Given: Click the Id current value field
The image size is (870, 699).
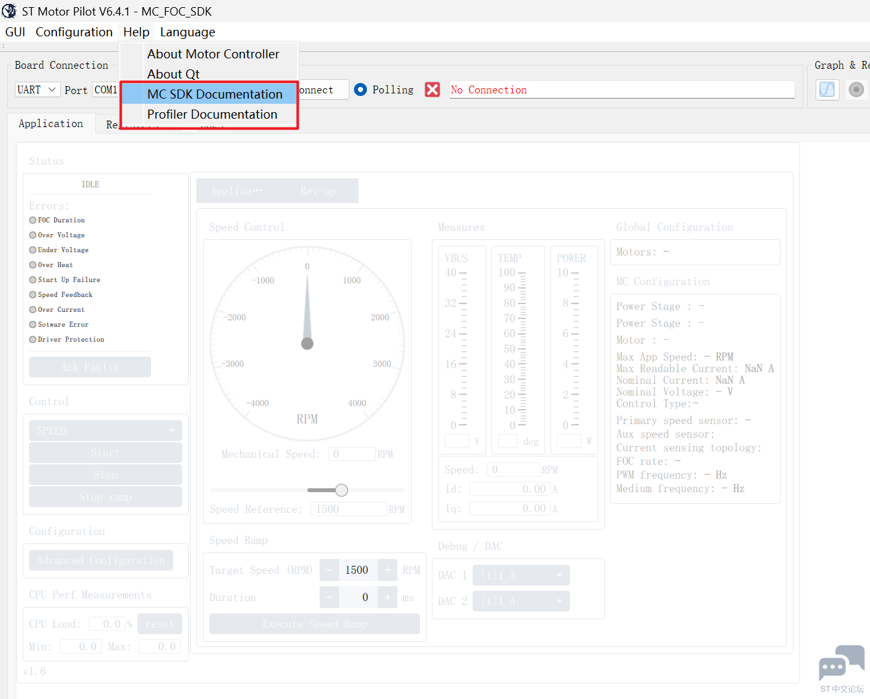Looking at the screenshot, I should (x=510, y=489).
